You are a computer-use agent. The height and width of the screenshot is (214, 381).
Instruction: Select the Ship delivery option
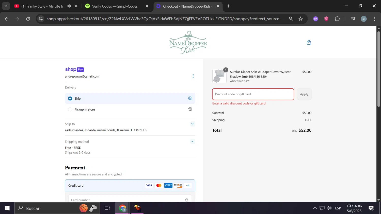click(130, 98)
